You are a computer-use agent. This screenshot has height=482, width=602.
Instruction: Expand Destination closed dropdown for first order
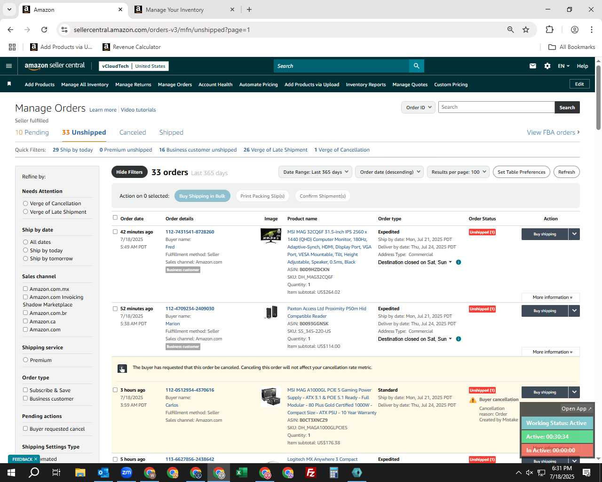point(450,262)
